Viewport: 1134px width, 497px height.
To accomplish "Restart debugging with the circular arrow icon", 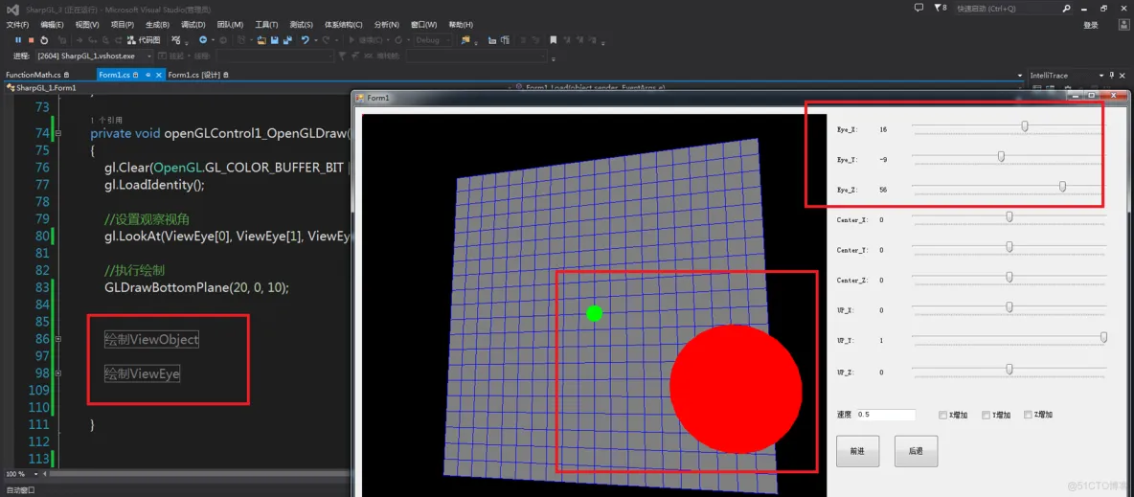I will pyautogui.click(x=44, y=40).
